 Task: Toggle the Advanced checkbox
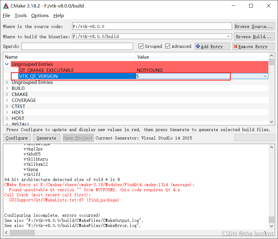pos(168,46)
